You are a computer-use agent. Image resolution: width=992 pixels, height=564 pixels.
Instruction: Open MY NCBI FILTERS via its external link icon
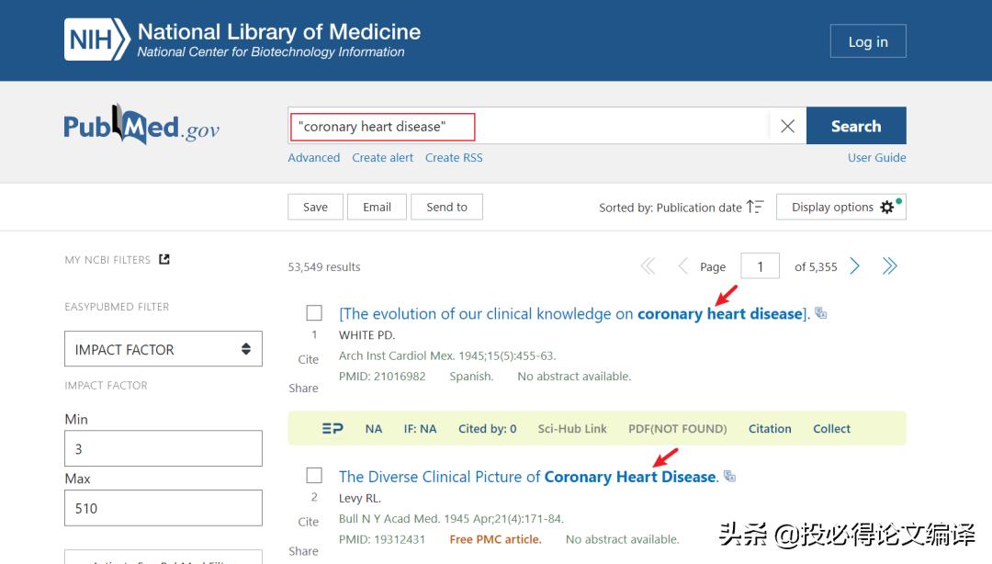click(163, 259)
